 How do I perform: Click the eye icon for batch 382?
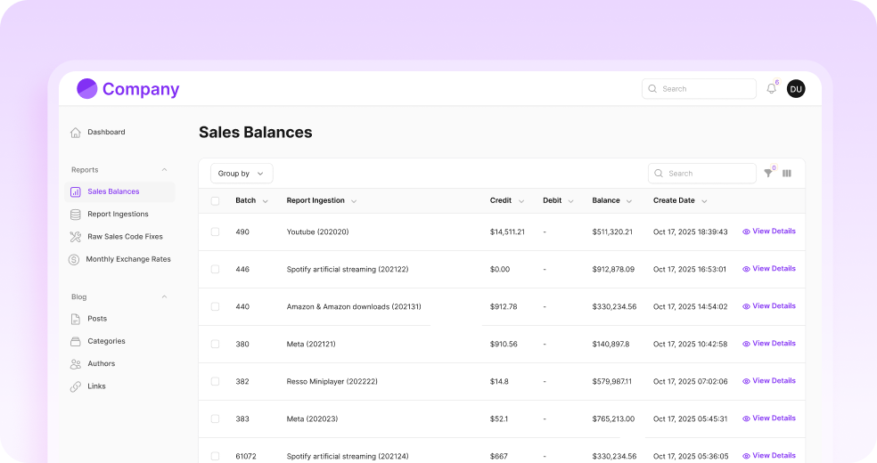click(746, 381)
